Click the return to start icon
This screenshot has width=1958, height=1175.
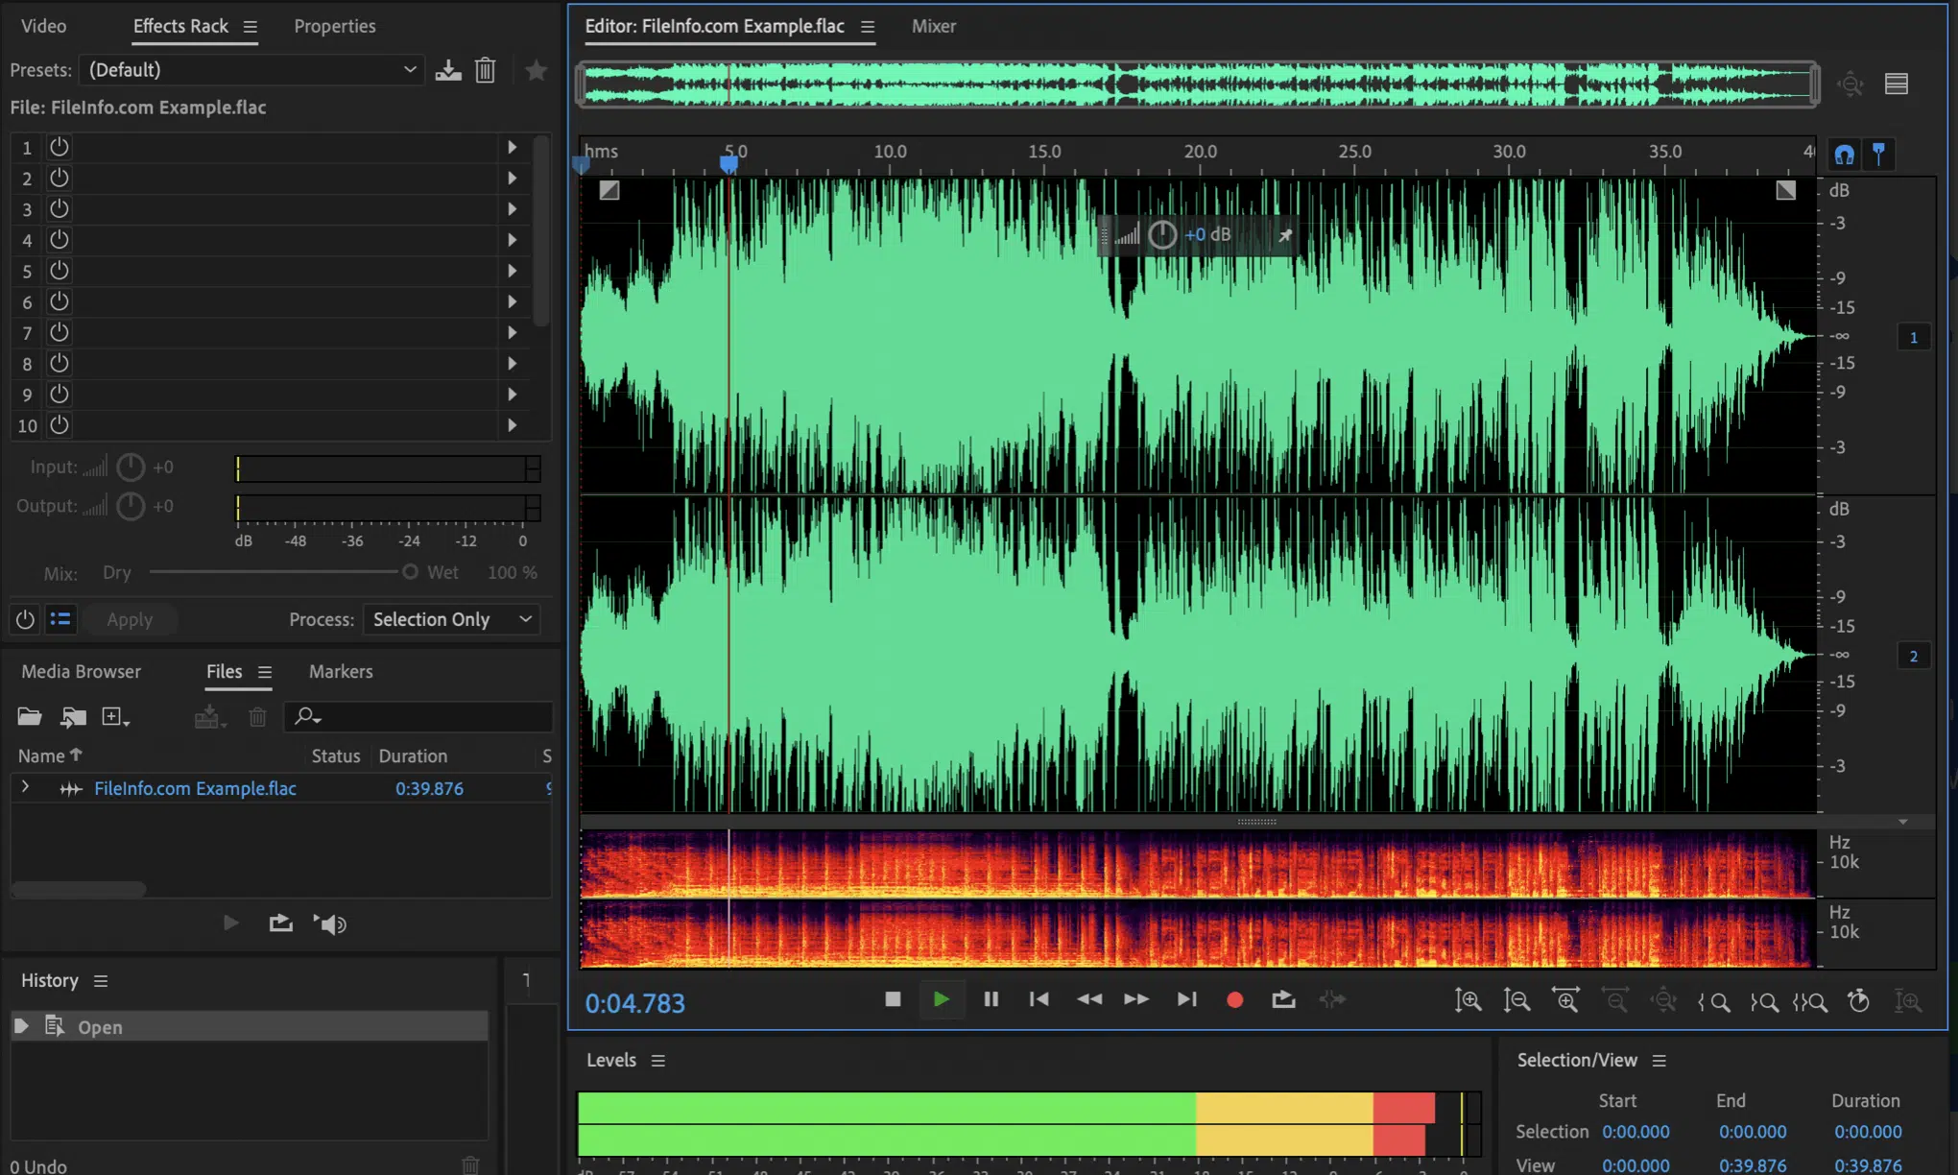click(1040, 998)
